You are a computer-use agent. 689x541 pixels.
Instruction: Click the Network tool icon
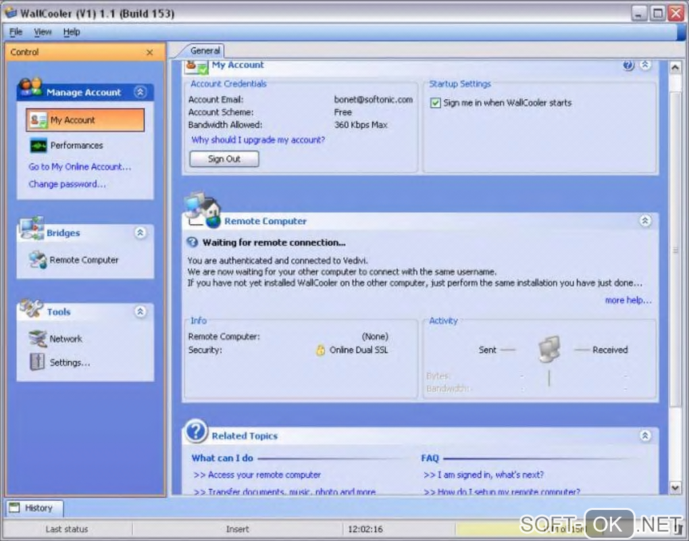point(37,338)
